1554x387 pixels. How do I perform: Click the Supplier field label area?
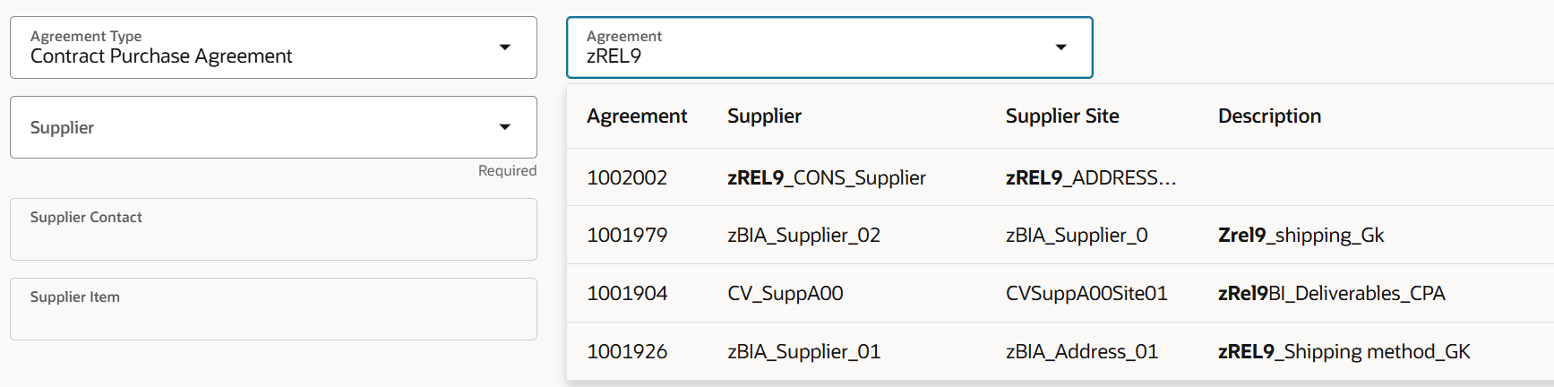62,127
